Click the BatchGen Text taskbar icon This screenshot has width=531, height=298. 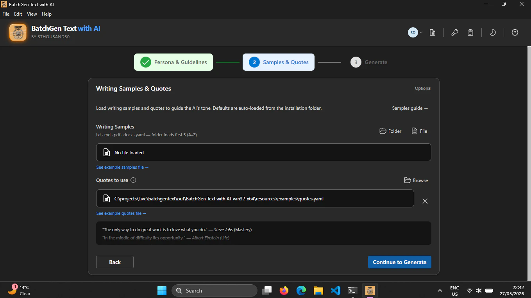(370, 291)
